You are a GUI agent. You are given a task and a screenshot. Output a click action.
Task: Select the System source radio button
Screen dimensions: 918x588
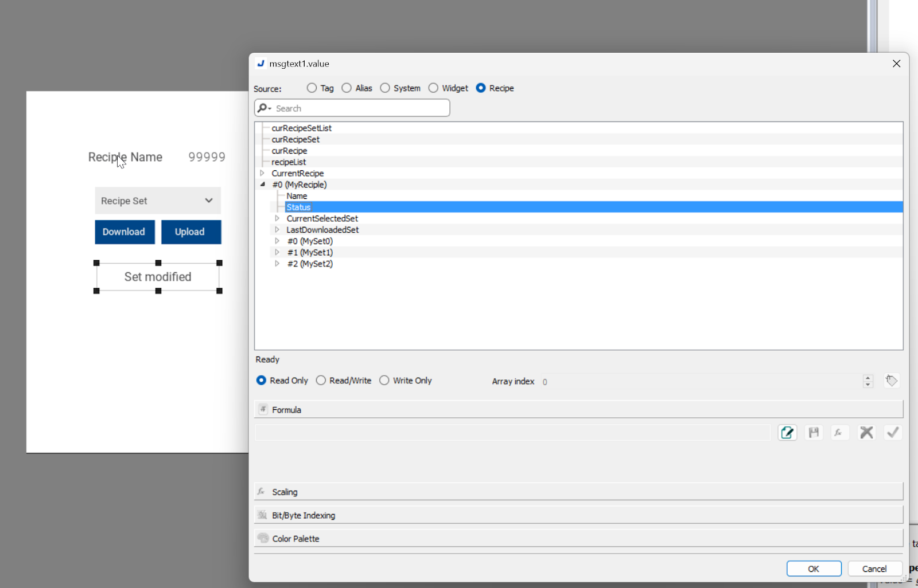[x=385, y=88]
